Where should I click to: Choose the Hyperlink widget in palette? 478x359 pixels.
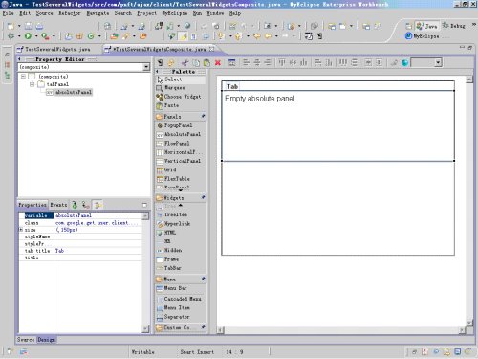(x=174, y=224)
